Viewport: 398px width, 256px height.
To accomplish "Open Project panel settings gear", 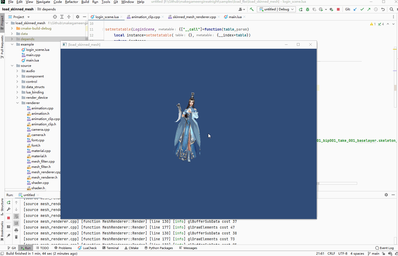I will [78, 17].
